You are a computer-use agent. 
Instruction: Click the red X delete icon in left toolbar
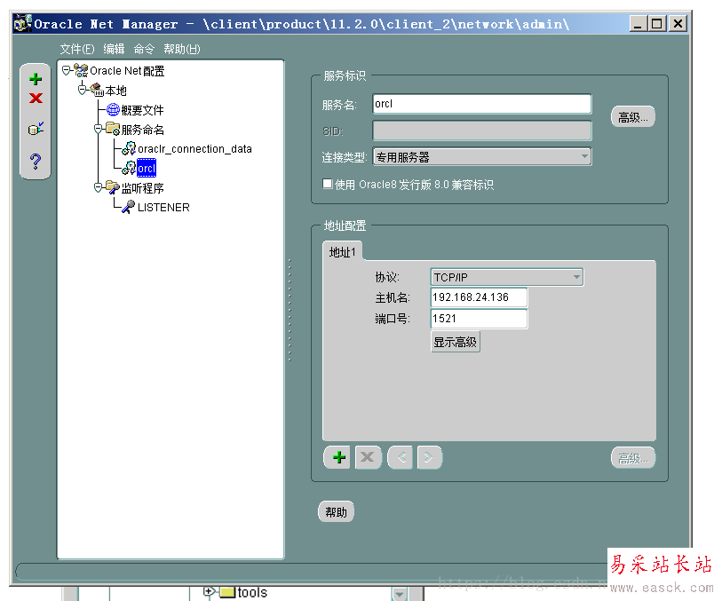coord(36,98)
